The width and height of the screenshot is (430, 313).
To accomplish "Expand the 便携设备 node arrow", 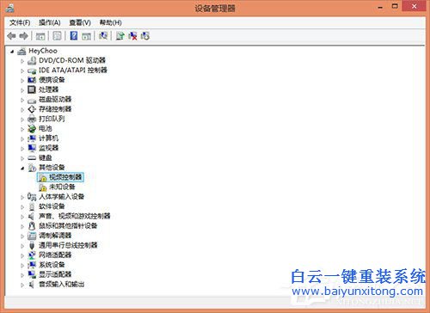I will tap(22, 81).
